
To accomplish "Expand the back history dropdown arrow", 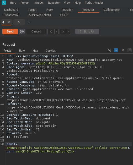I will (56, 32).
